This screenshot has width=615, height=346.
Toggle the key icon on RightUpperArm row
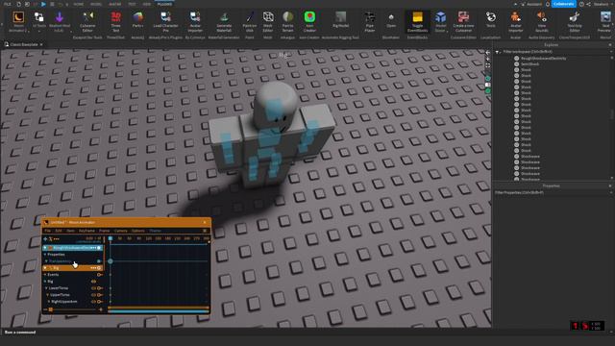pyautogui.click(x=100, y=302)
